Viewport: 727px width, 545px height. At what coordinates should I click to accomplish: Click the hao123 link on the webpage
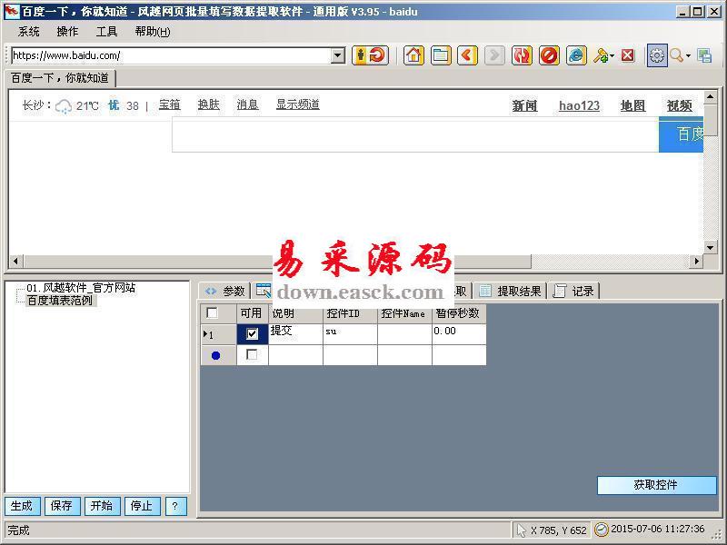click(x=579, y=105)
